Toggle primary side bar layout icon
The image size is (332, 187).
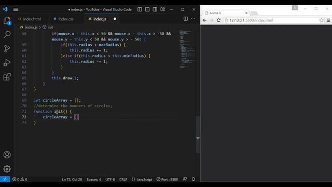pos(140,9)
